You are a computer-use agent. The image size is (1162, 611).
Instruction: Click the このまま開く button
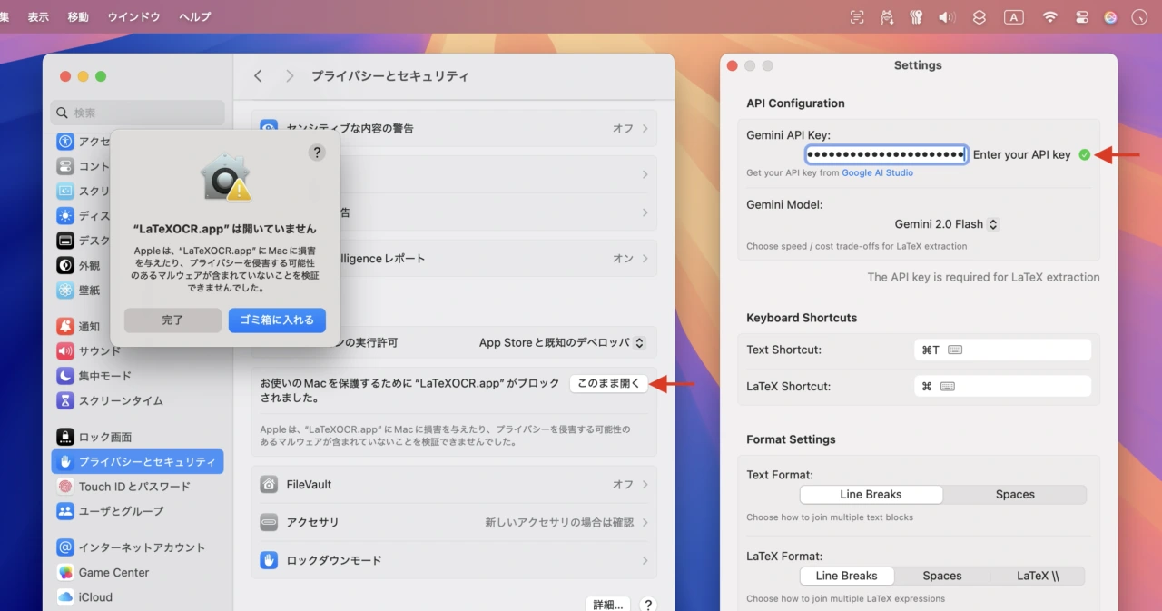click(608, 384)
